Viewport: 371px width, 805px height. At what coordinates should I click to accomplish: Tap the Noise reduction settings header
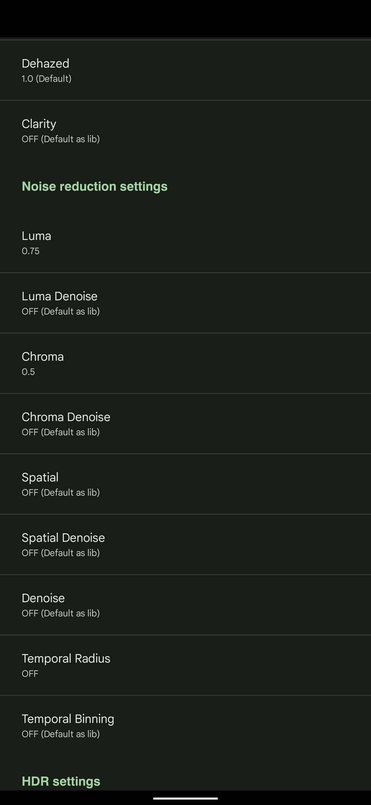(95, 186)
